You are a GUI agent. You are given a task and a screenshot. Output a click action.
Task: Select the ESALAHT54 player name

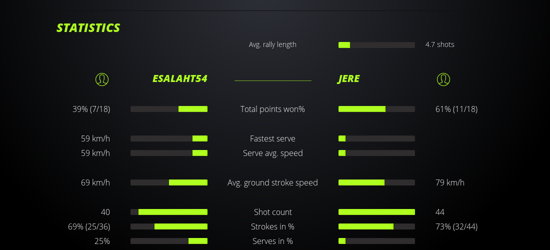click(179, 79)
